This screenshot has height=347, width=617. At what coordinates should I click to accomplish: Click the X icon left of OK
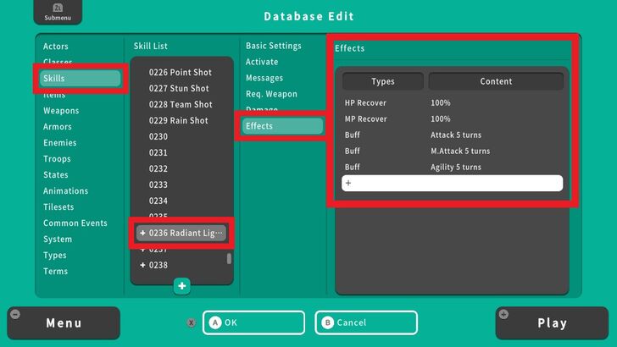191,322
